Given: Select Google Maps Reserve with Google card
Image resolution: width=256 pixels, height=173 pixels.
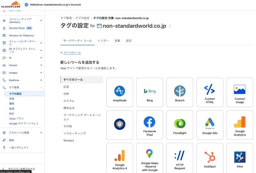Looking at the screenshot, I should (x=150, y=158).
